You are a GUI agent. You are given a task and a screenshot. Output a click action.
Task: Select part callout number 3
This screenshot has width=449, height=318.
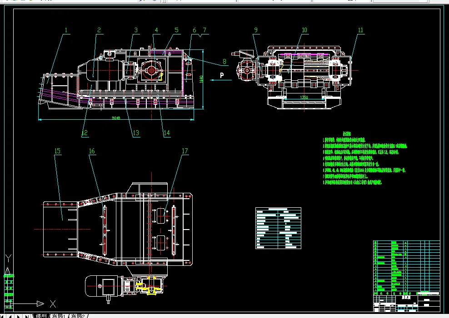tap(136, 30)
